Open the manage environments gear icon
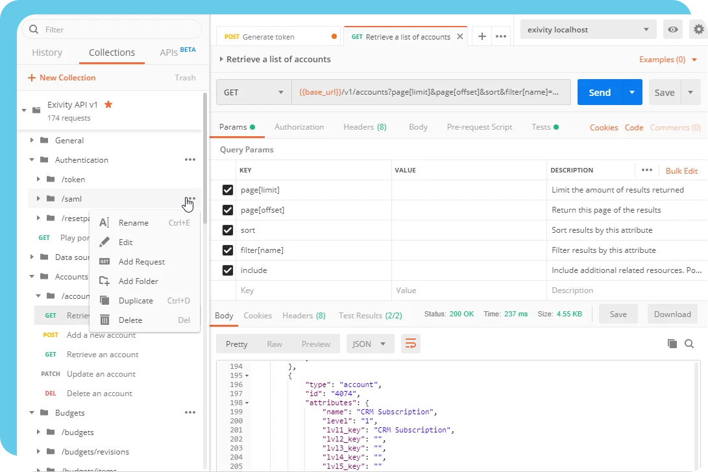The width and height of the screenshot is (708, 472). pos(698,29)
